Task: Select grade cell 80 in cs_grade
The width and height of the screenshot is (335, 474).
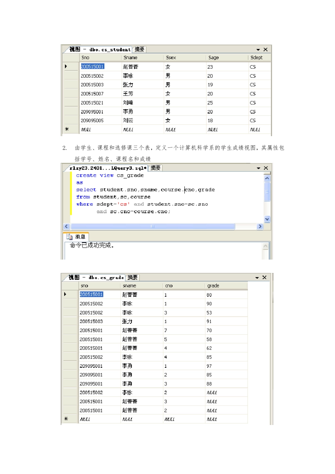Action: point(226,295)
